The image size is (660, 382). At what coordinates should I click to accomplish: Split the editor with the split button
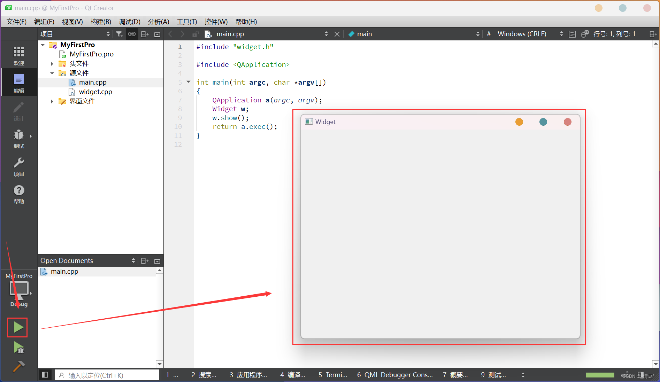point(653,34)
